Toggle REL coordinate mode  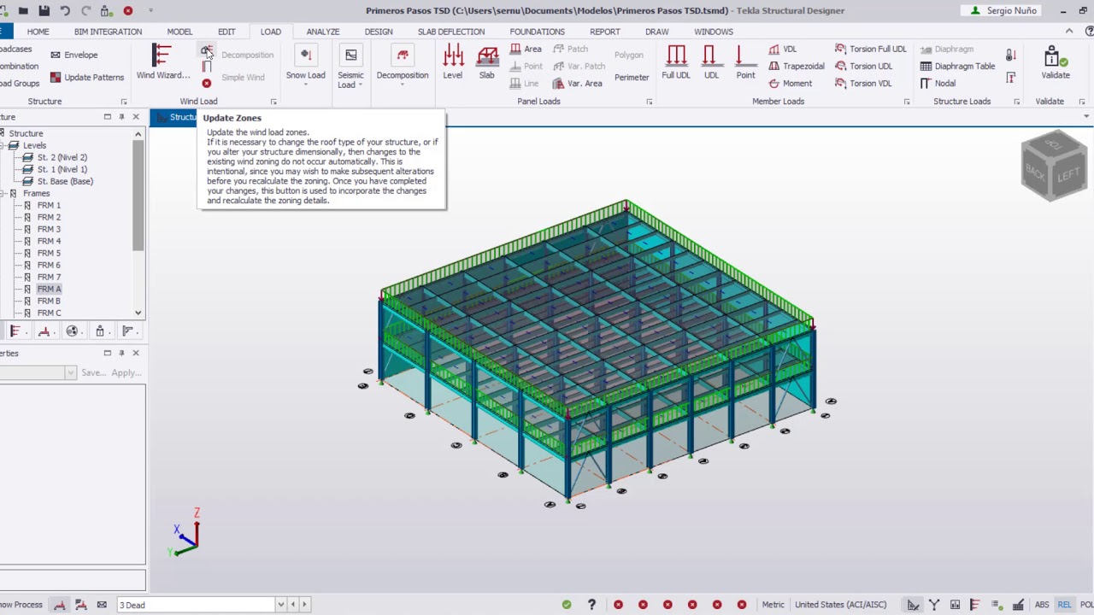tap(1064, 605)
